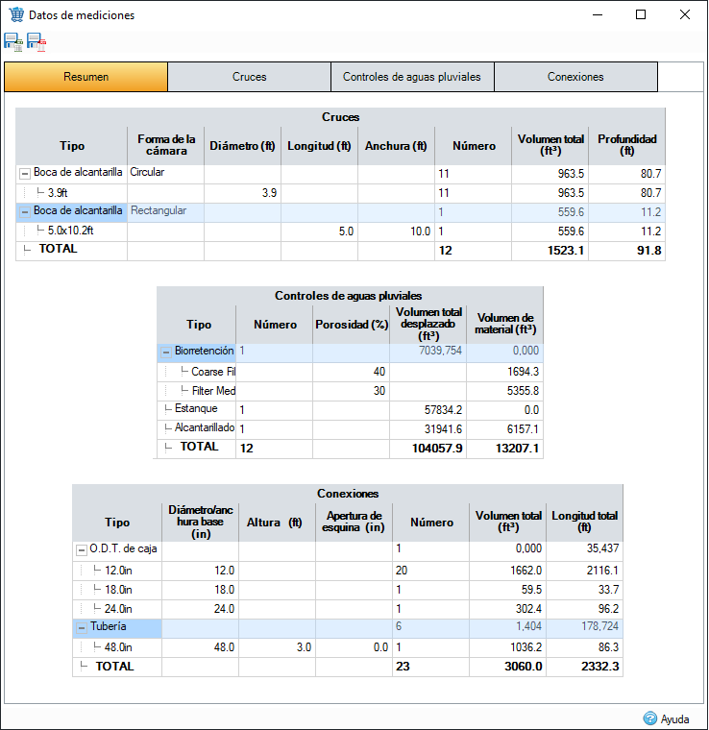Click the 3.0 height value cell
The image size is (709, 730).
pos(278,647)
